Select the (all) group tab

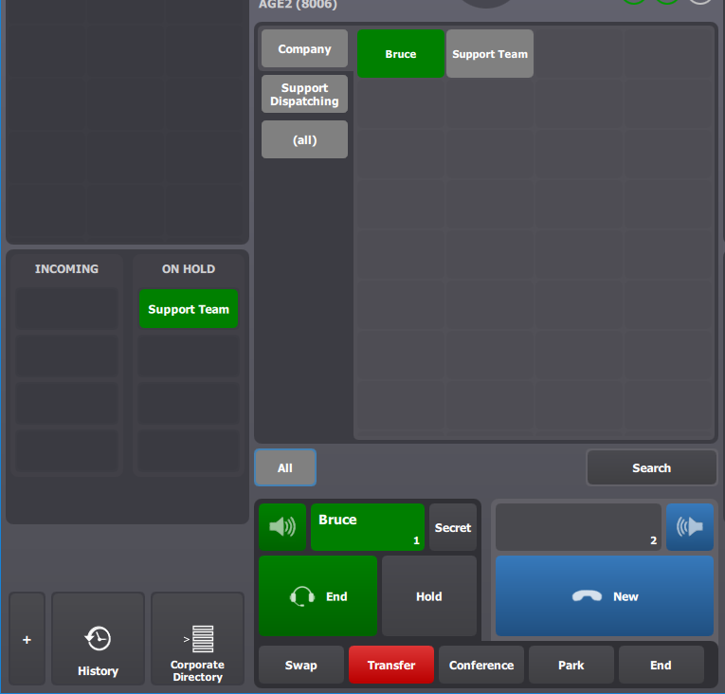pos(305,139)
